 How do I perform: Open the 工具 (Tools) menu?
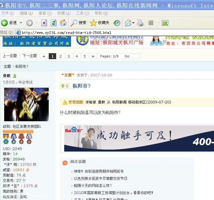[x=82, y=13]
